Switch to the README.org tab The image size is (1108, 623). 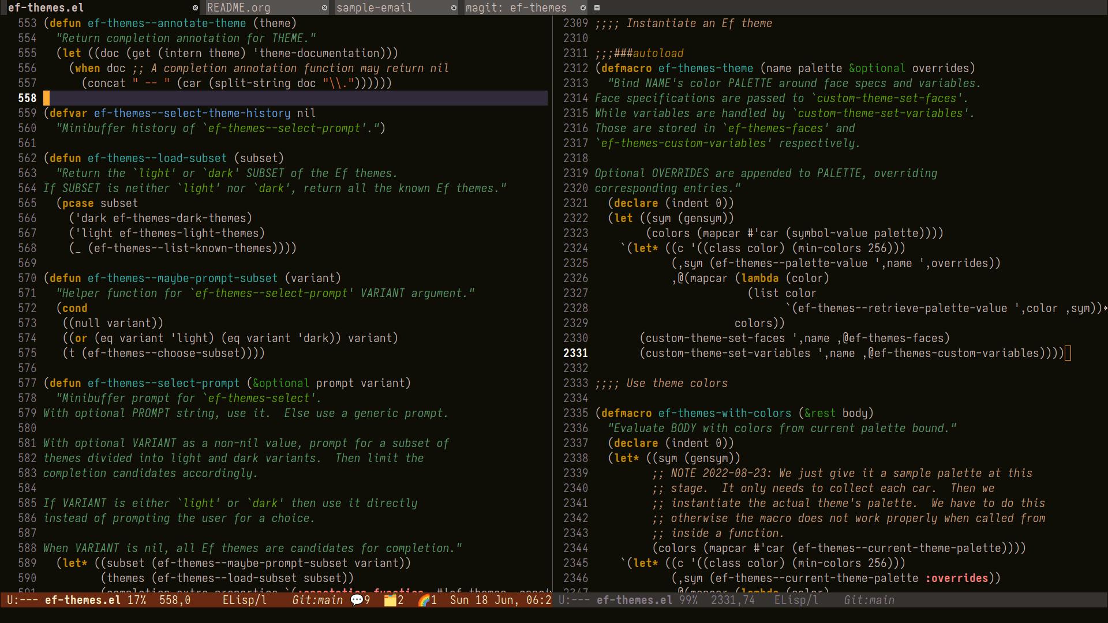coord(239,7)
